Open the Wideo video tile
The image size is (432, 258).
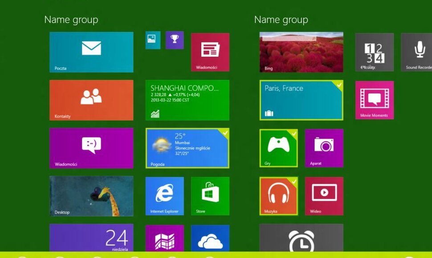tap(324, 196)
